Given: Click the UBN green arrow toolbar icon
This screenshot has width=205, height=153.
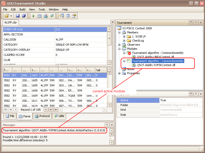Looking at the screenshot, I should pyautogui.click(x=52, y=16).
